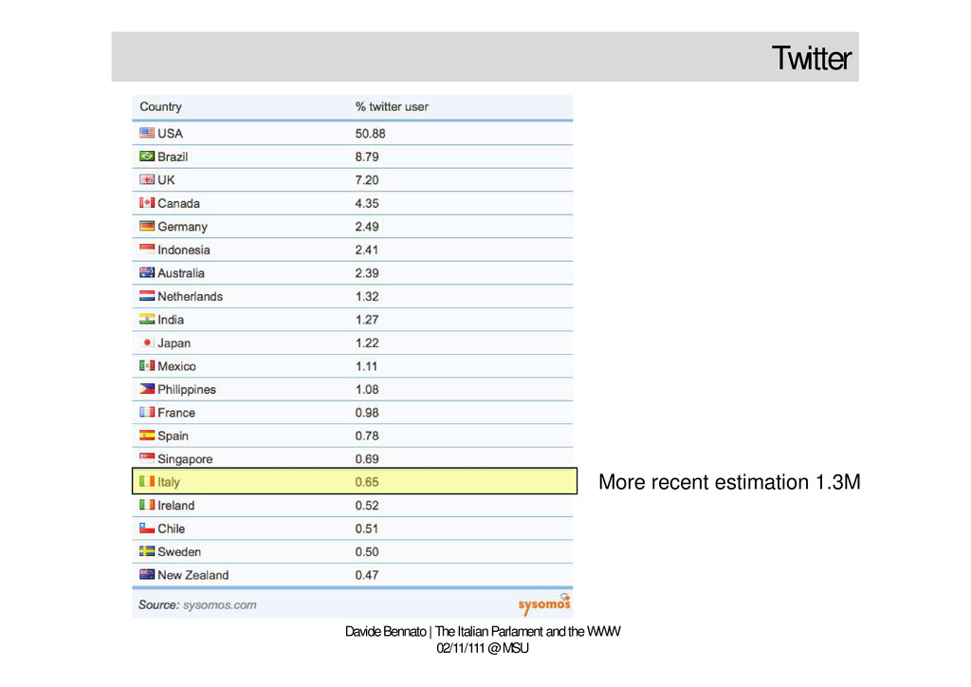Select the value 0.69
This screenshot has width=971, height=687.
click(x=367, y=458)
